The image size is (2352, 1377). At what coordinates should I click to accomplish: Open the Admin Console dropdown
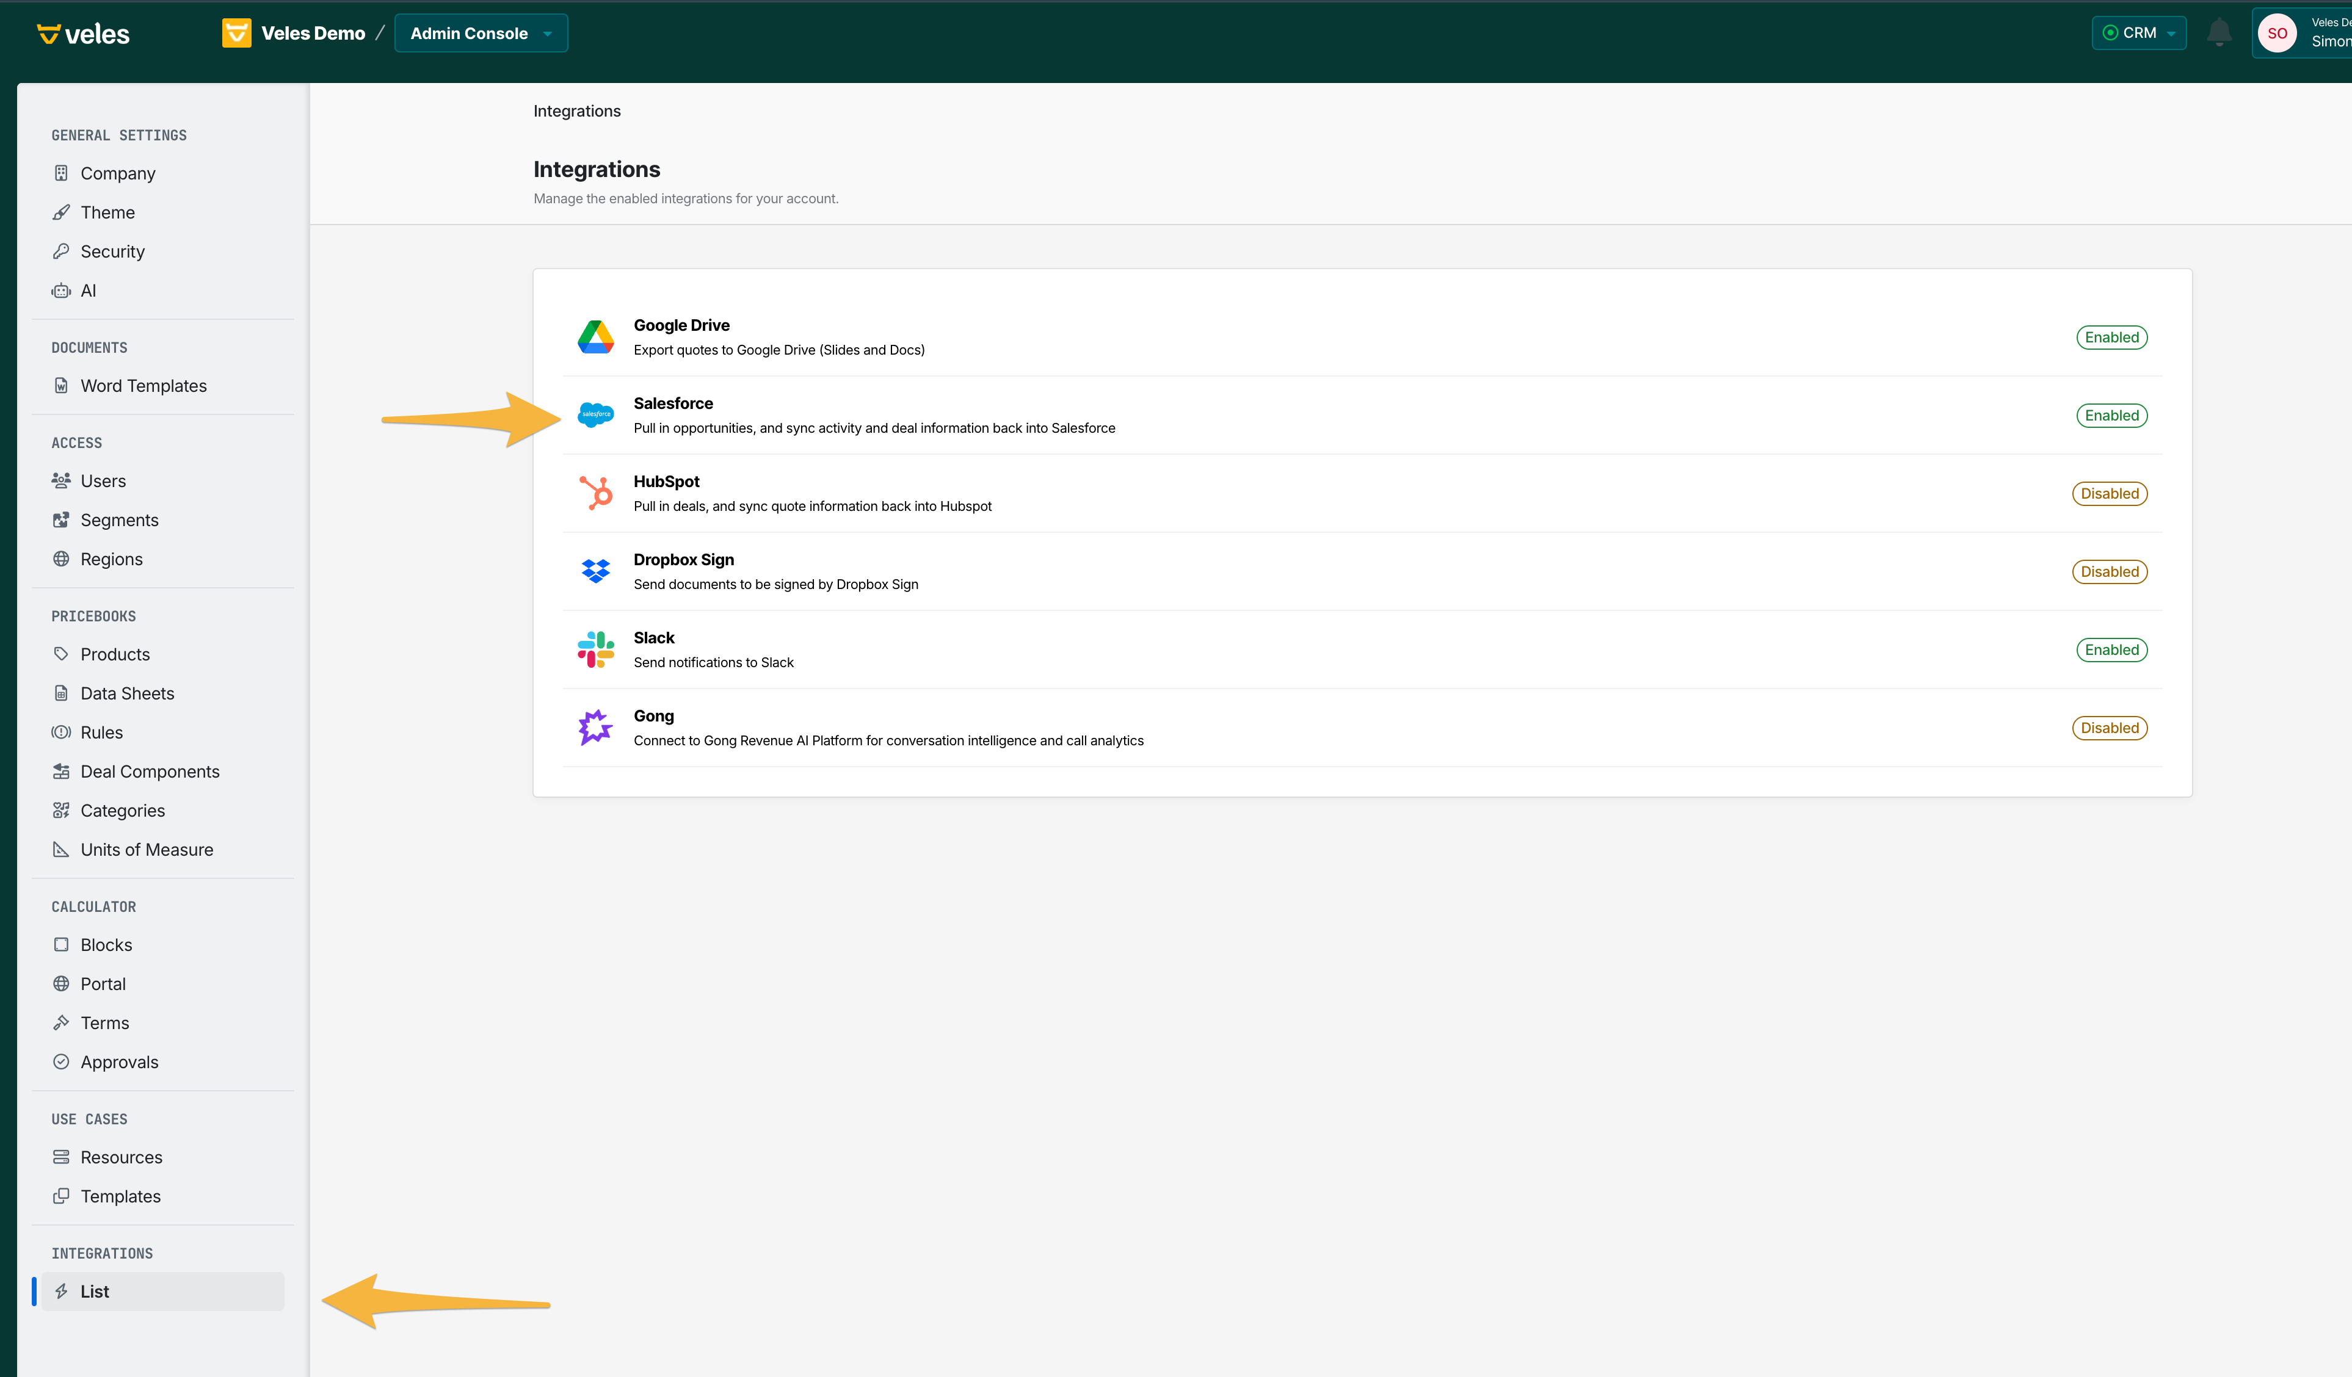(482, 34)
